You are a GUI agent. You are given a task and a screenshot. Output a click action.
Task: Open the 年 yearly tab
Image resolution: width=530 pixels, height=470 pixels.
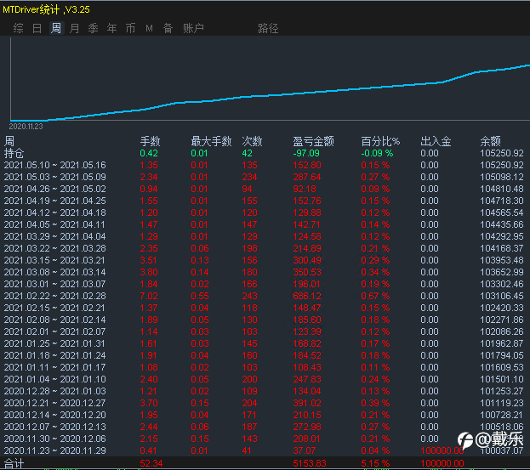(111, 28)
